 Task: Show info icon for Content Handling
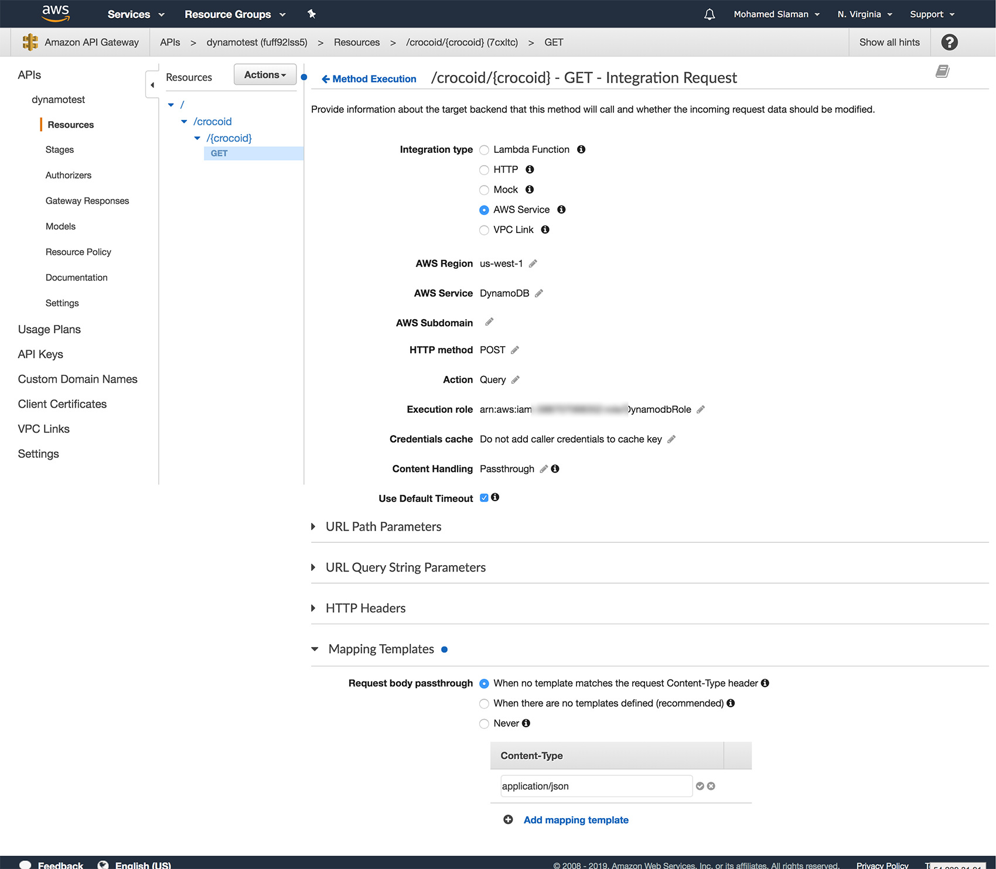click(555, 468)
